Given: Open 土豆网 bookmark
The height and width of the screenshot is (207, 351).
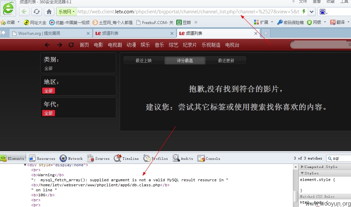Looking at the screenshot, I should pyautogui.click(x=113, y=22).
